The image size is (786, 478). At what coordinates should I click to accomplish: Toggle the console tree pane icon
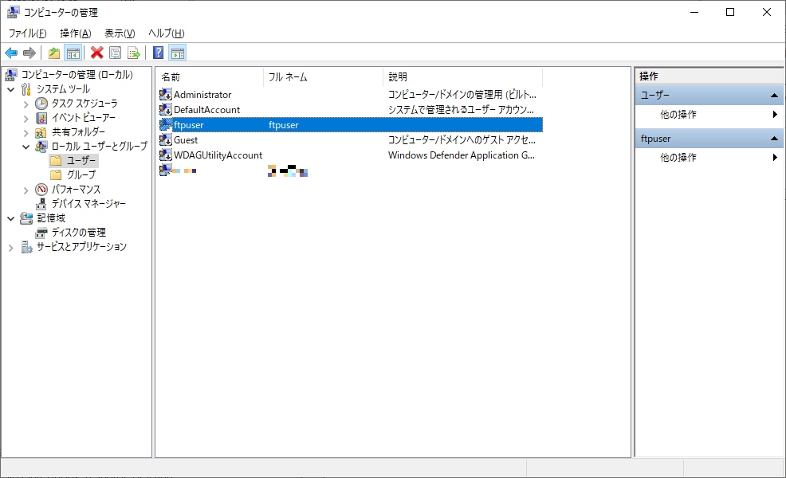(72, 53)
